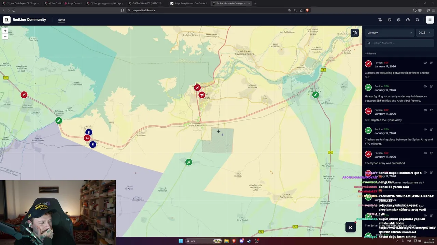This screenshot has width=437, height=245.
Task: Click the Brave shields icon in address bar
Action: [x=307, y=10]
